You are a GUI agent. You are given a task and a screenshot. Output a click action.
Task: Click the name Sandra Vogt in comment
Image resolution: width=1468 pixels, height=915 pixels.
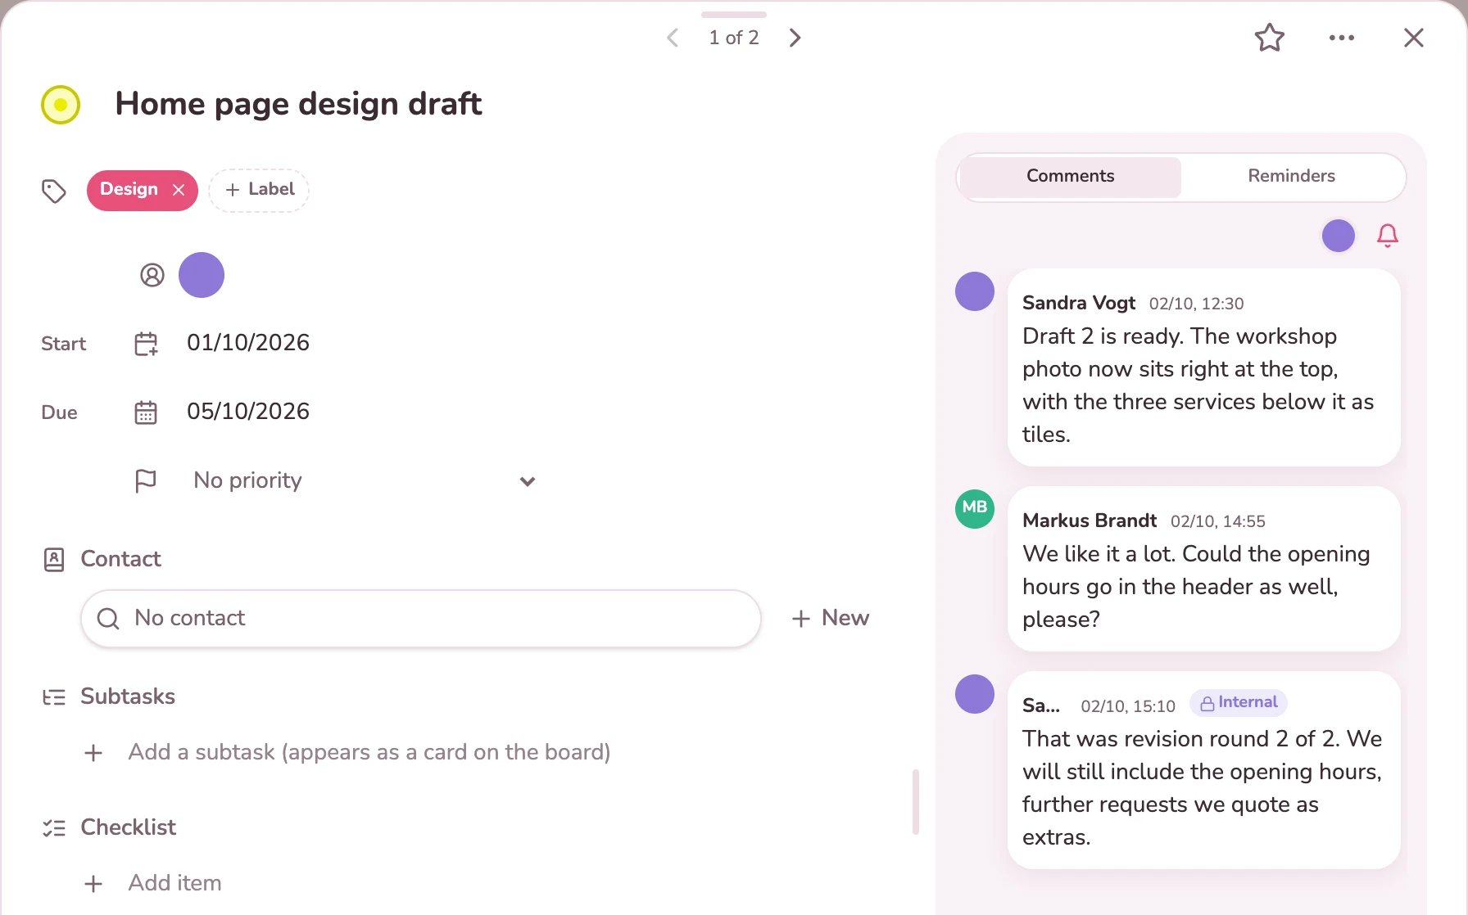tap(1079, 303)
